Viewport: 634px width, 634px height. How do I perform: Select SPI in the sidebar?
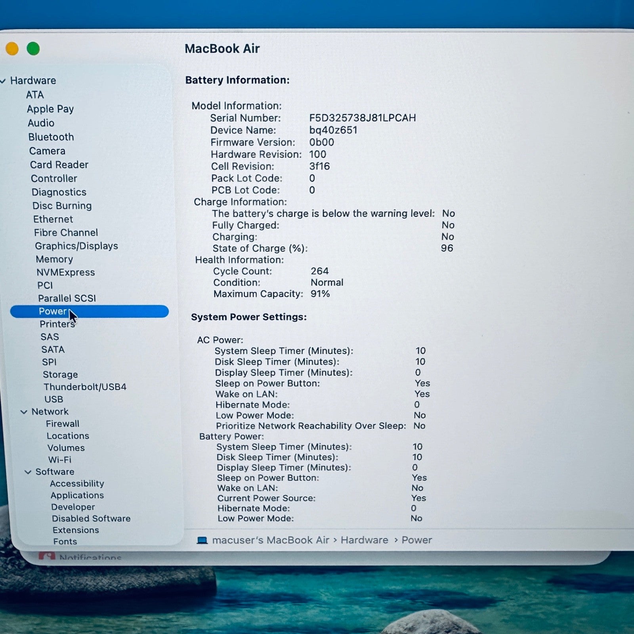(x=49, y=362)
